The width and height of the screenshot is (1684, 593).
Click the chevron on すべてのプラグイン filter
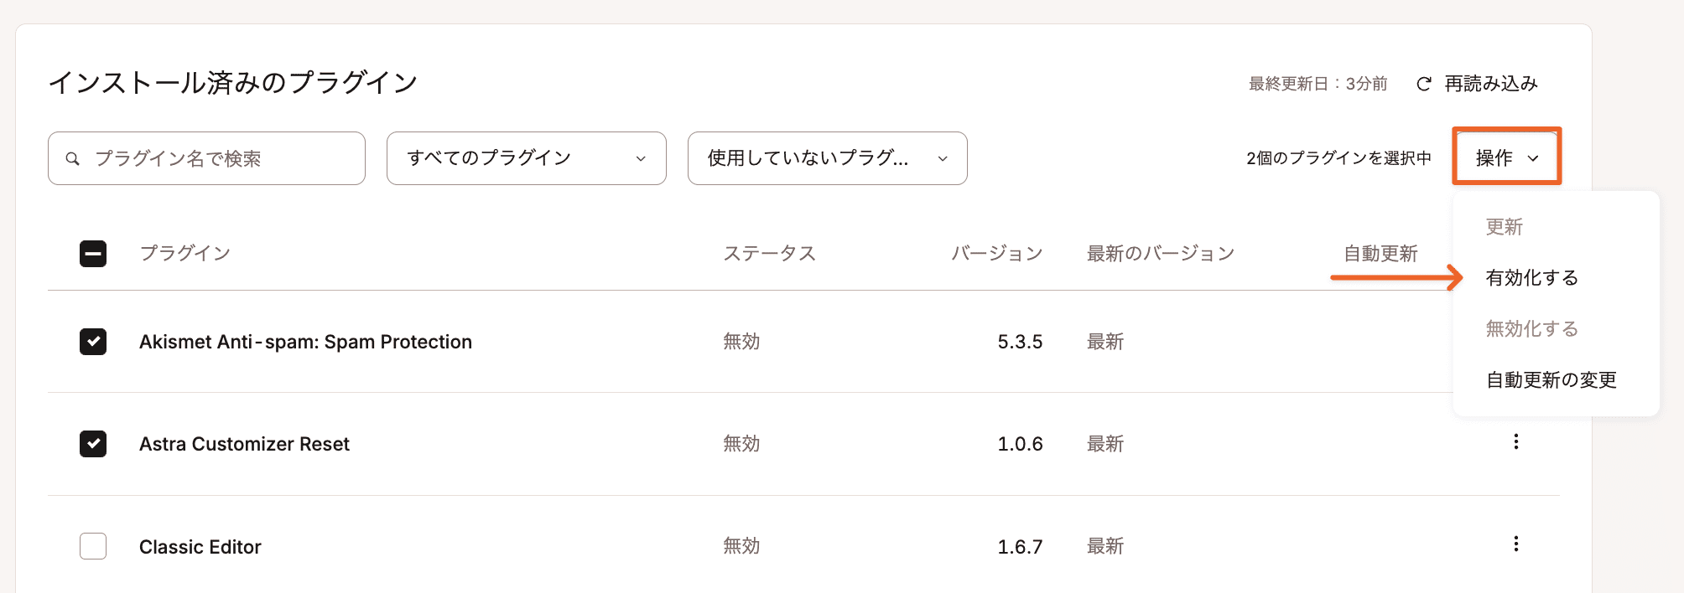tap(642, 158)
